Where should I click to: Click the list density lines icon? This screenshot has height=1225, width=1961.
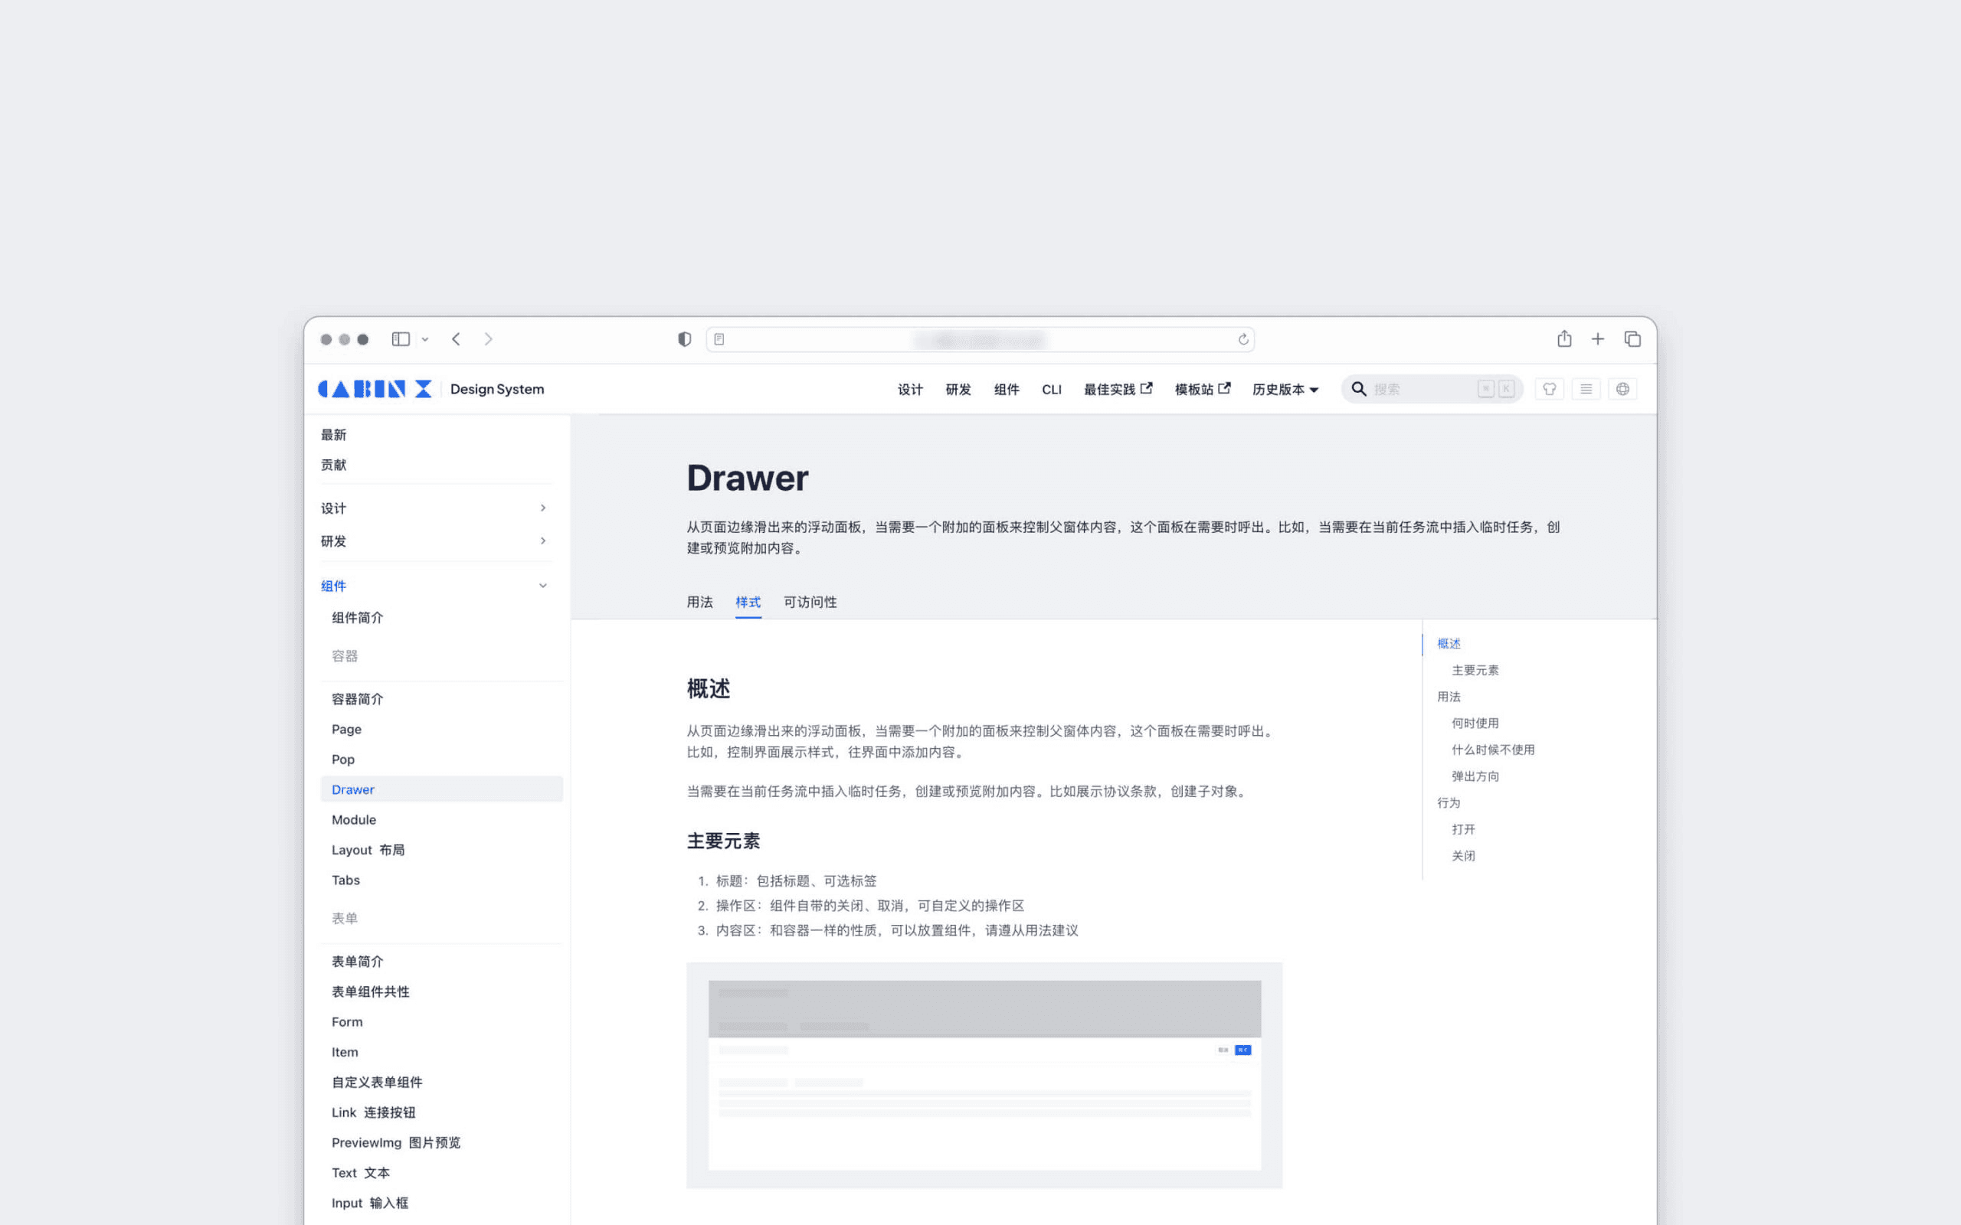(1586, 389)
